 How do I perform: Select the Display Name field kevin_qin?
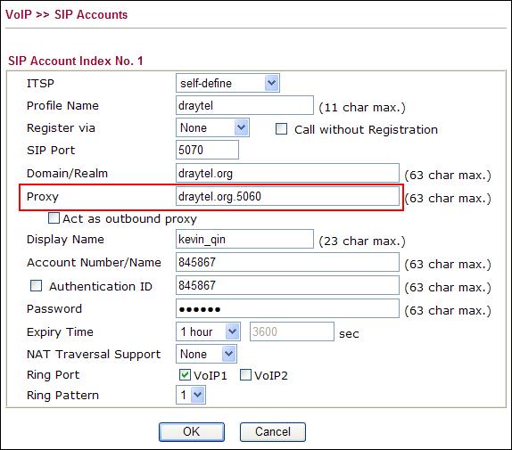coord(244,239)
